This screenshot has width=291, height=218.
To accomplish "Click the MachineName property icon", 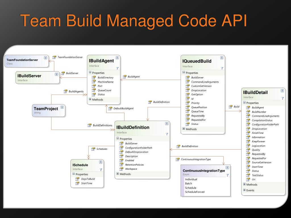I will pyautogui.click(x=94, y=81).
